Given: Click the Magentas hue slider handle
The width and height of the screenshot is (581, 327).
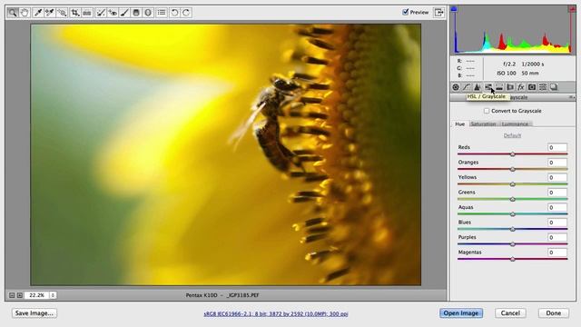Looking at the screenshot, I should click(513, 259).
